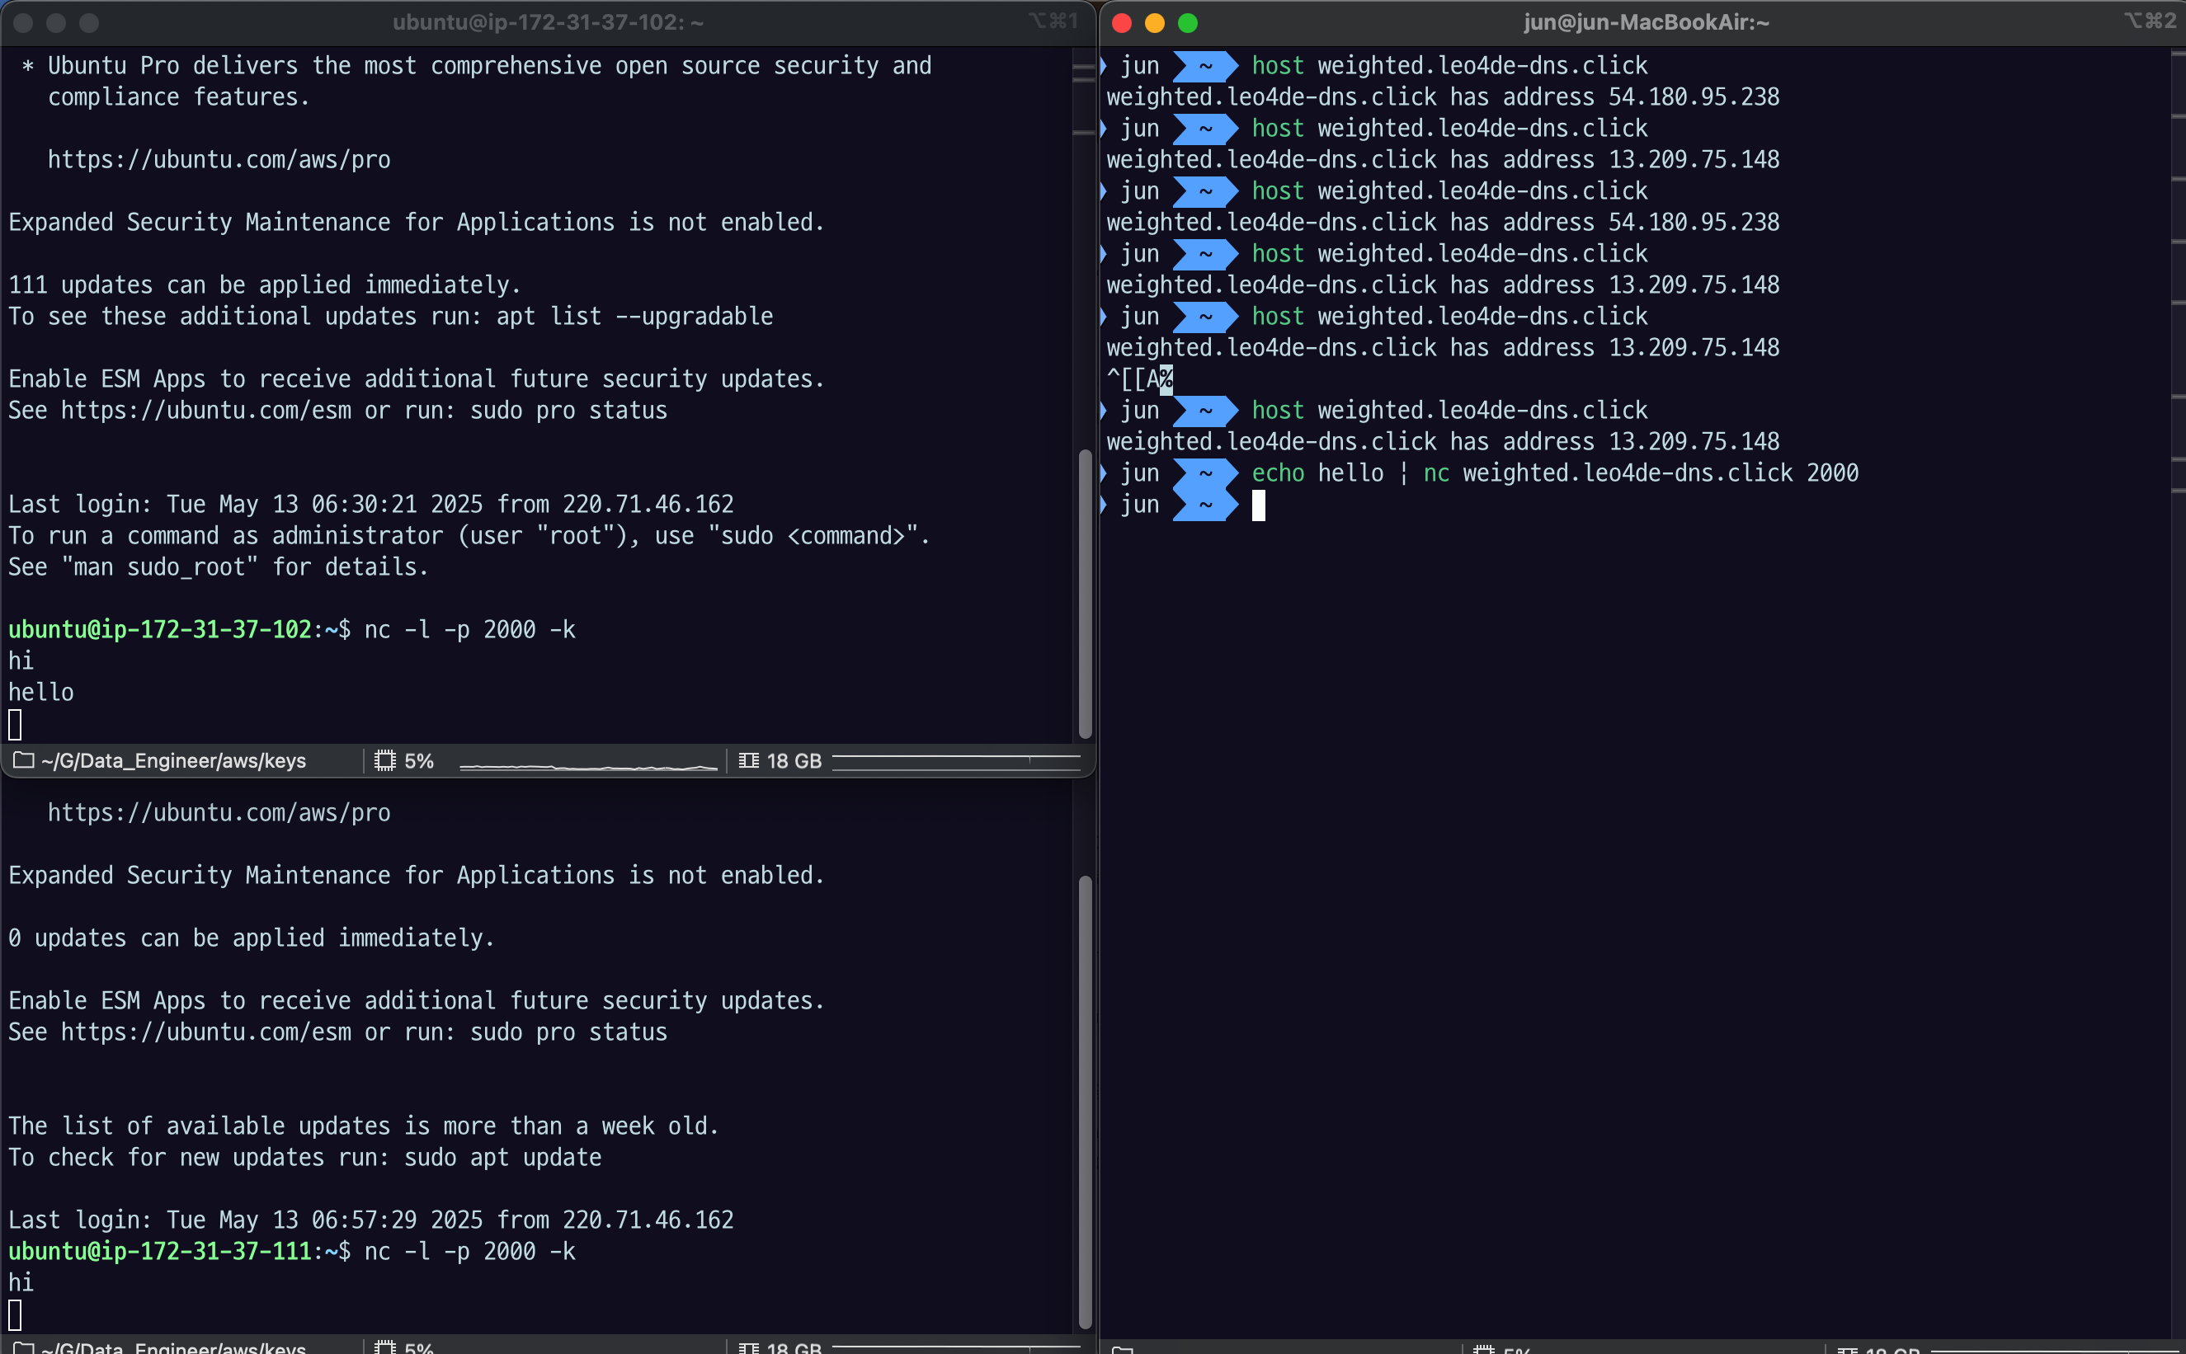
Task: Click the cursor block after the last jun prompt
Action: [1258, 506]
